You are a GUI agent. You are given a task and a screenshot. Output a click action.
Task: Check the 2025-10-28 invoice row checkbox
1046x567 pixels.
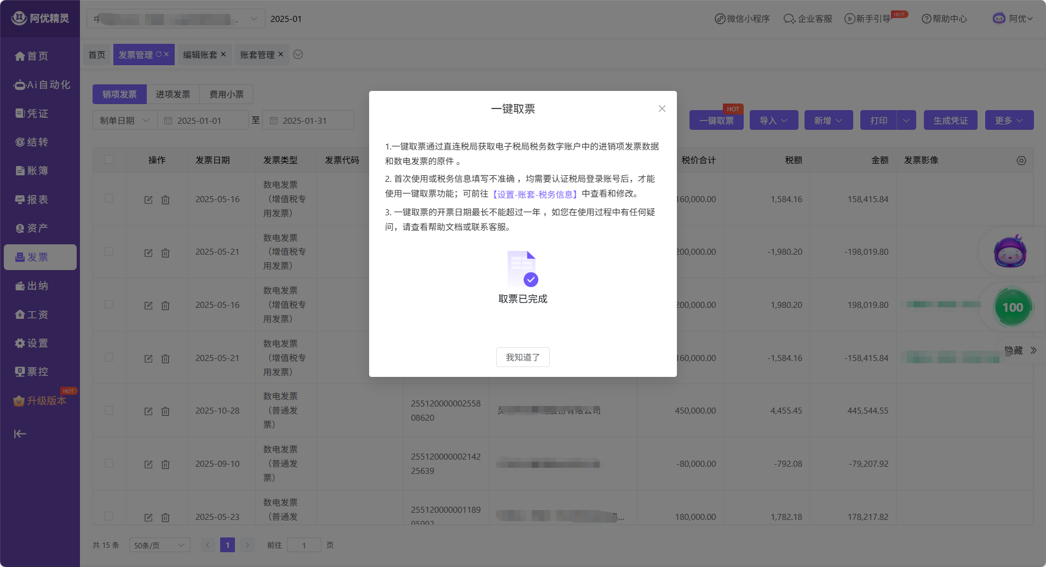[x=109, y=410]
